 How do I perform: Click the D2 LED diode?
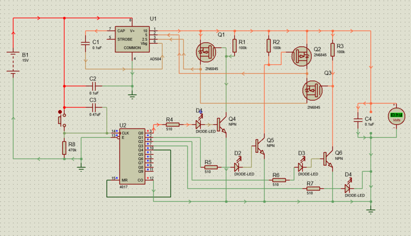click(x=238, y=167)
